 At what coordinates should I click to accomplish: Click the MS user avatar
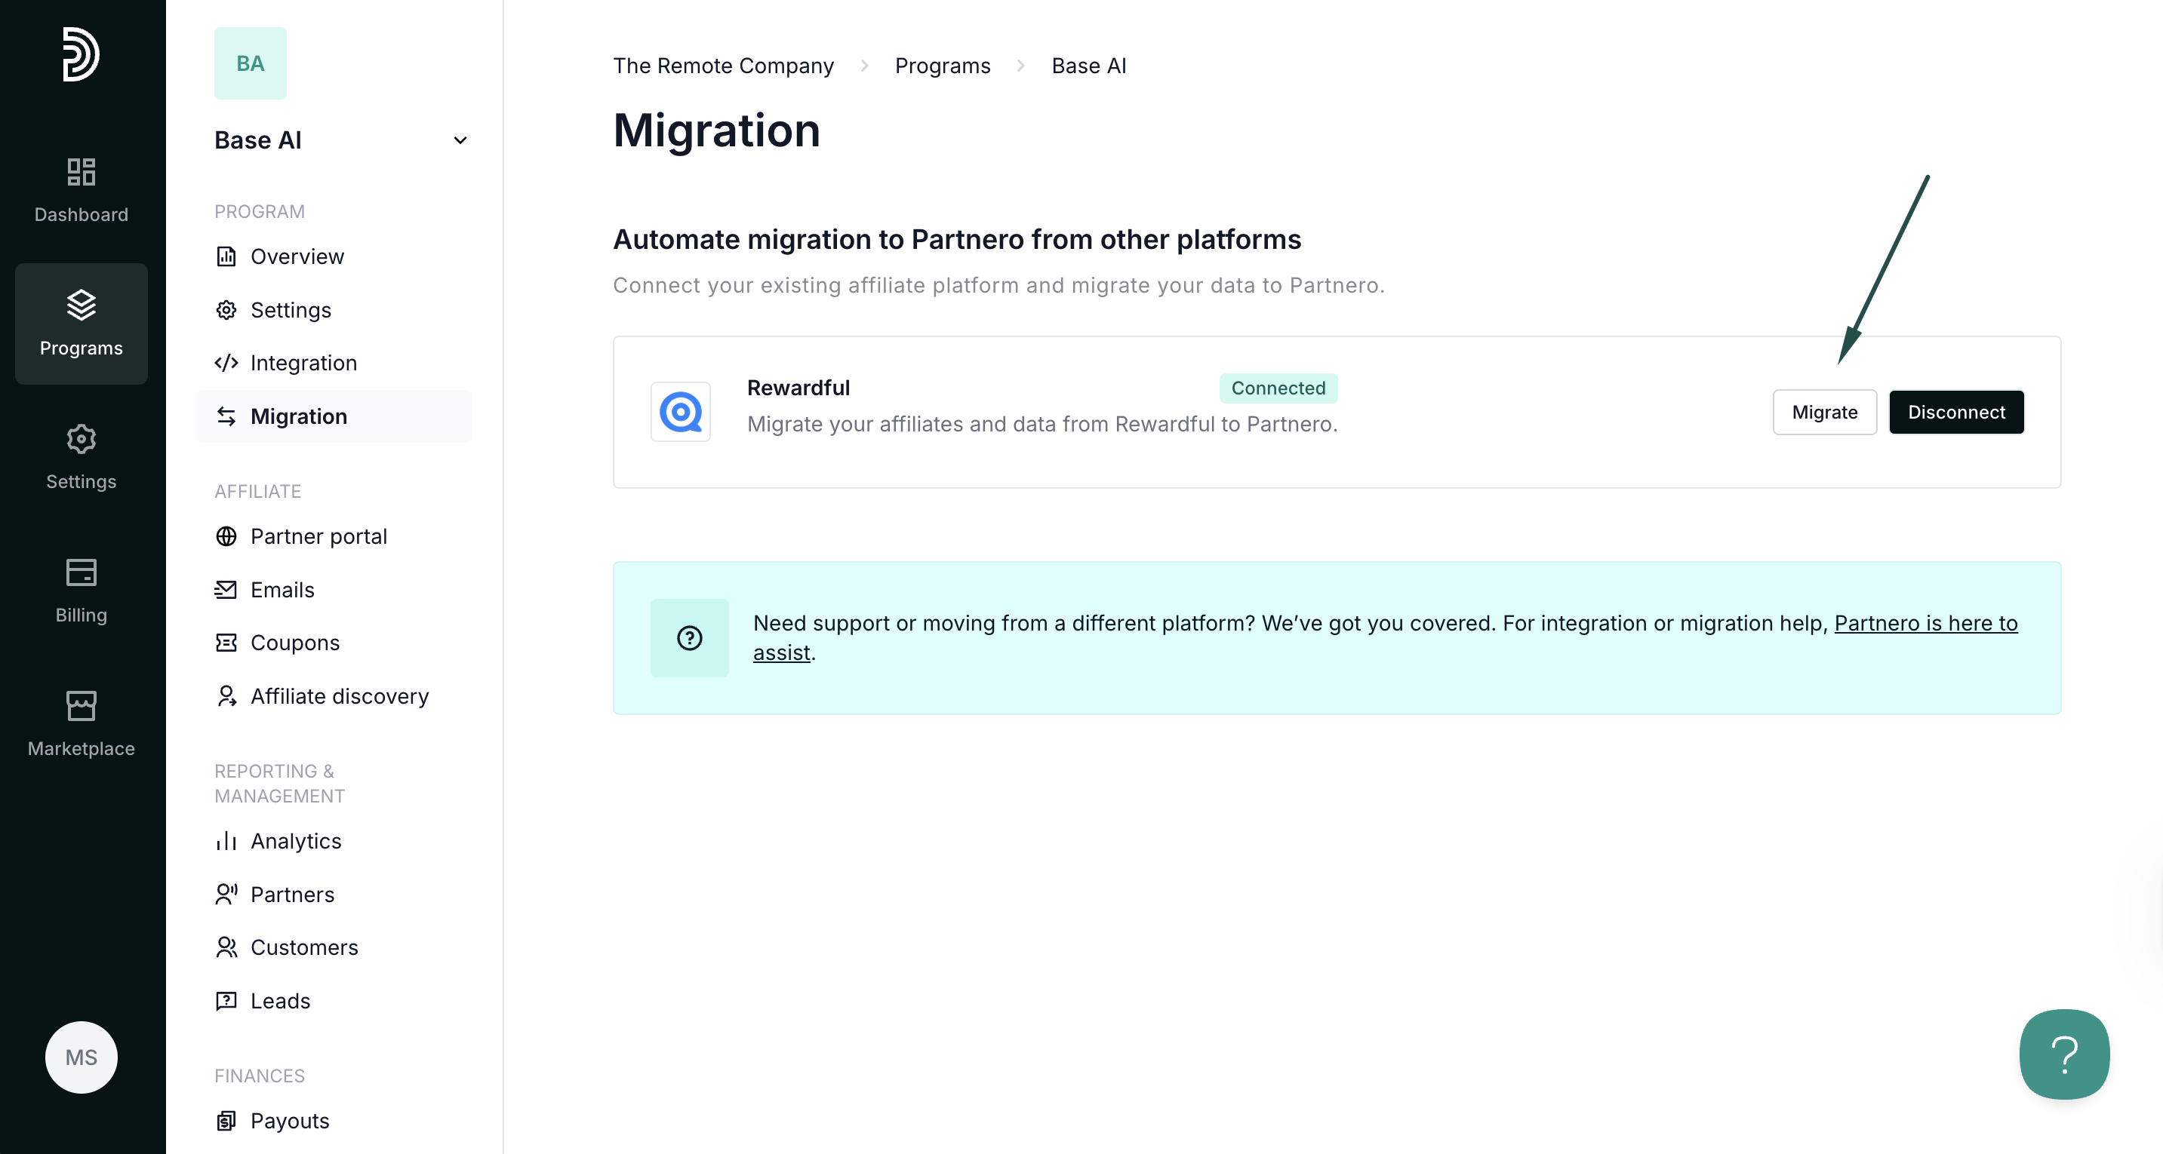tap(81, 1057)
